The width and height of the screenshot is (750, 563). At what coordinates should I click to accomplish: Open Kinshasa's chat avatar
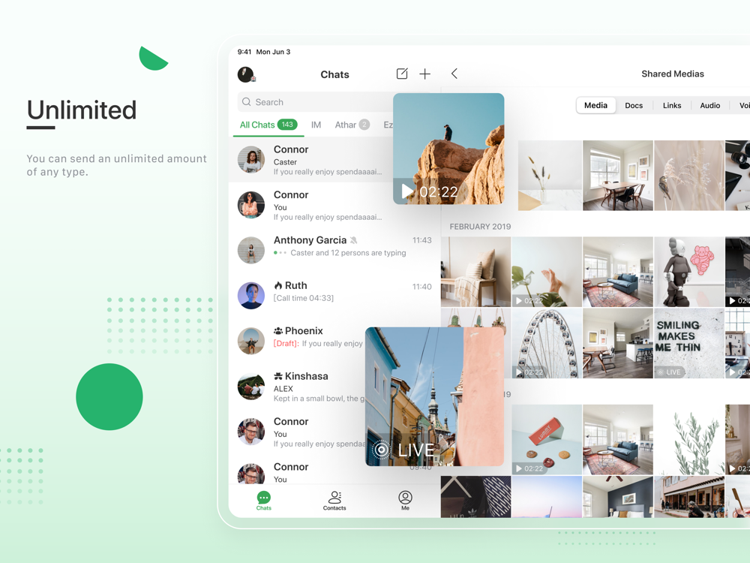(251, 387)
